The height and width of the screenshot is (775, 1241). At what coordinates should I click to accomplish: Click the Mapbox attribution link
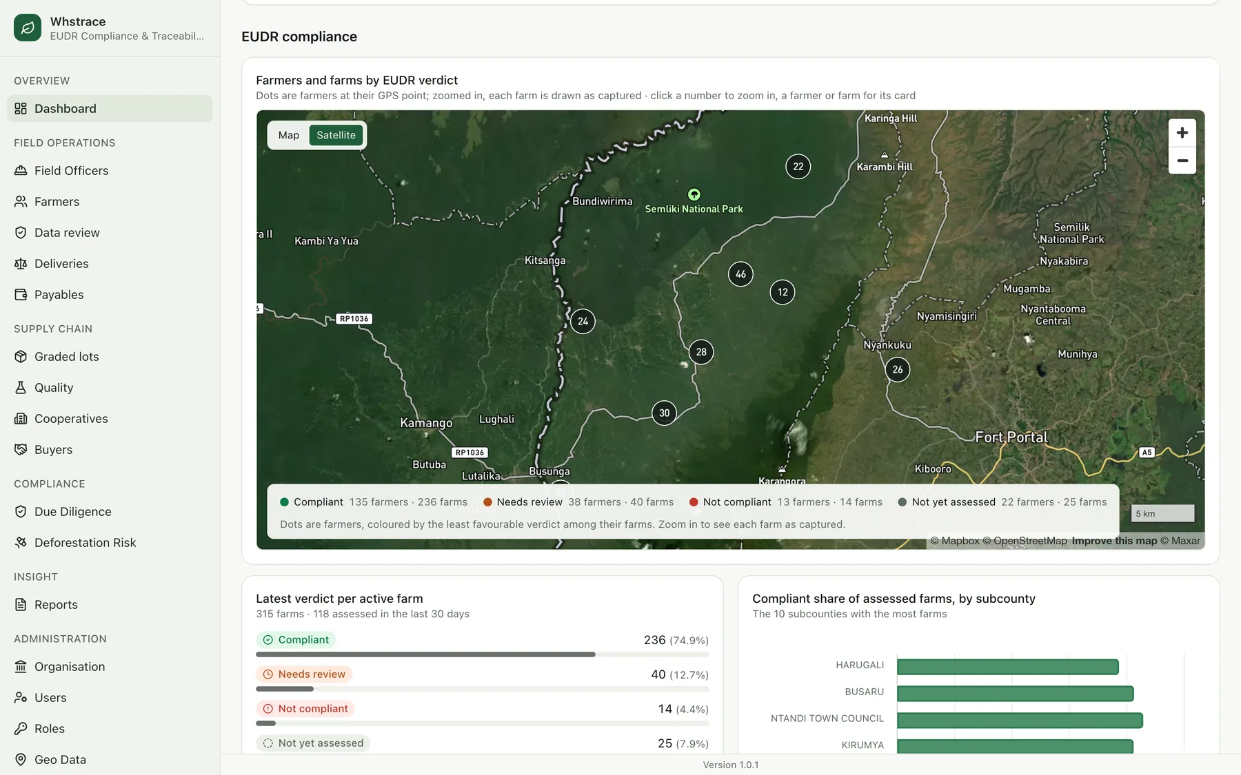(x=955, y=541)
